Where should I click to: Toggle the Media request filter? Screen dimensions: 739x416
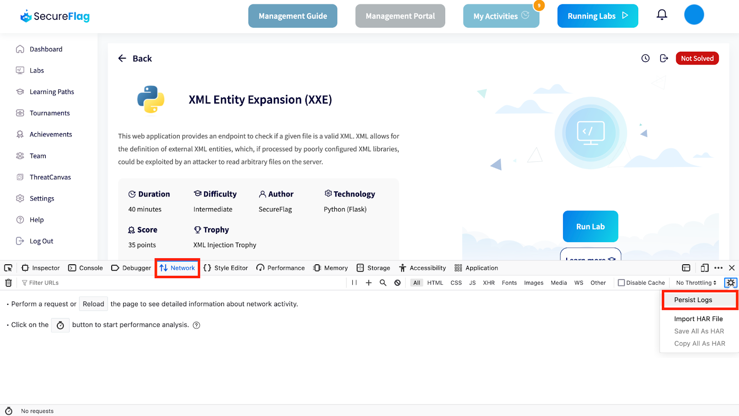(559, 283)
